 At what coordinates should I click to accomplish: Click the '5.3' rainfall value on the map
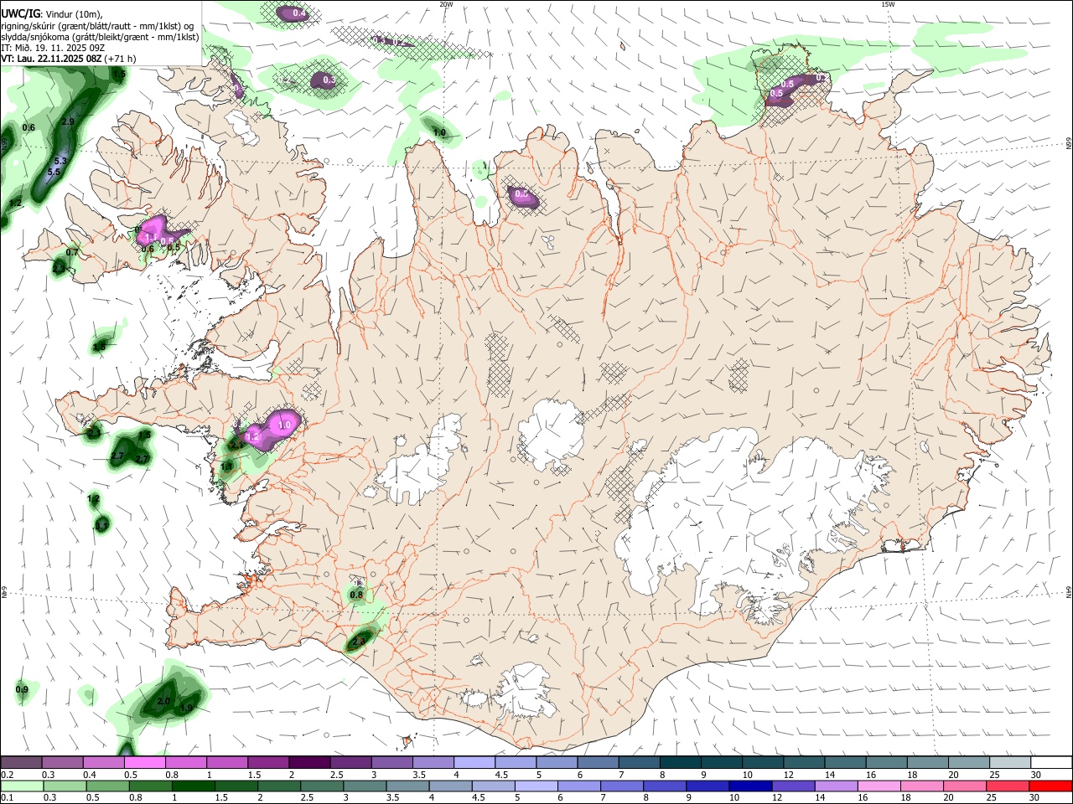(x=60, y=160)
